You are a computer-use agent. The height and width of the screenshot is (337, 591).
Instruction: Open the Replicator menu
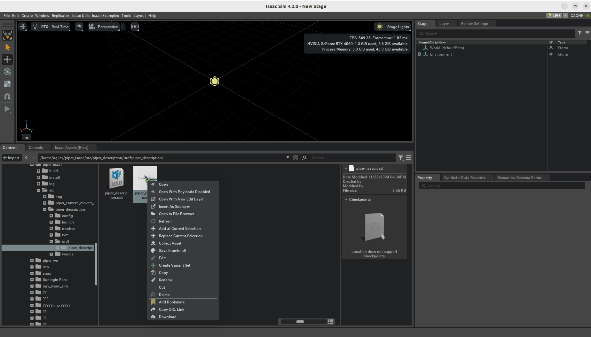[60, 15]
